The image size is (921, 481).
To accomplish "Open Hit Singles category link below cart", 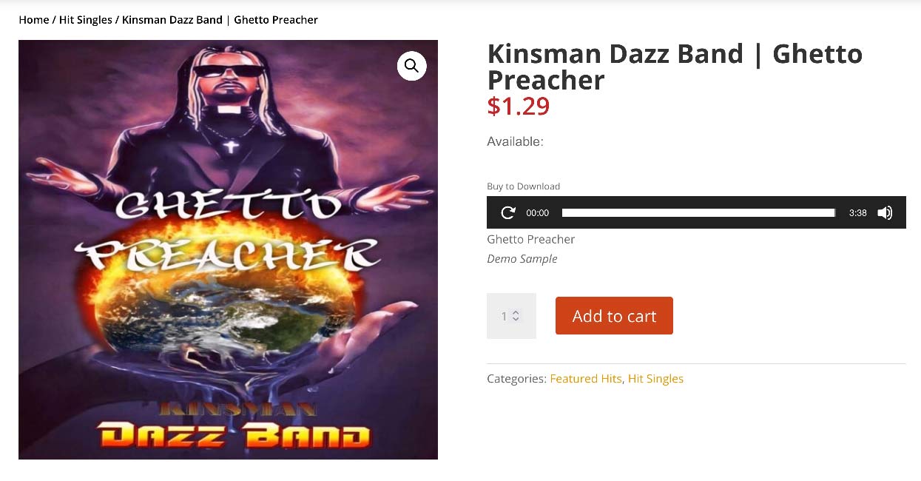I will [x=655, y=378].
